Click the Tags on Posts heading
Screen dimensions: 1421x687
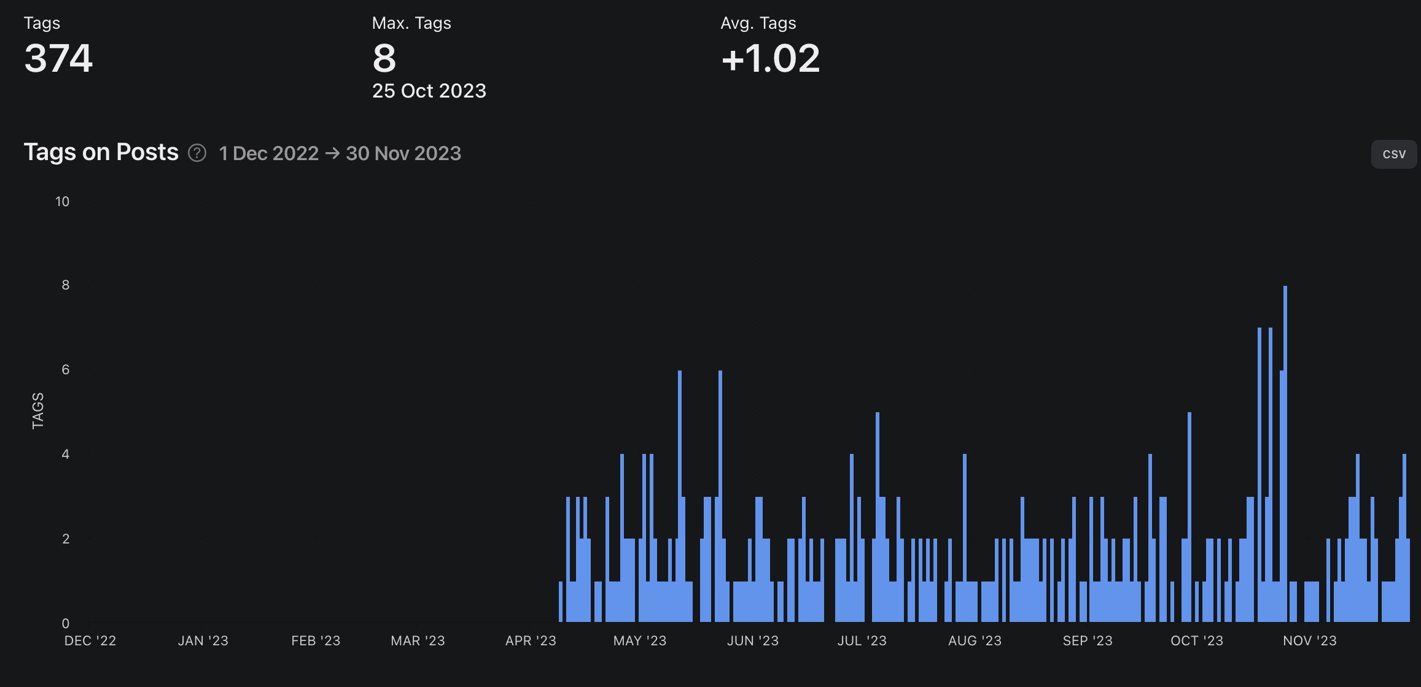point(101,152)
